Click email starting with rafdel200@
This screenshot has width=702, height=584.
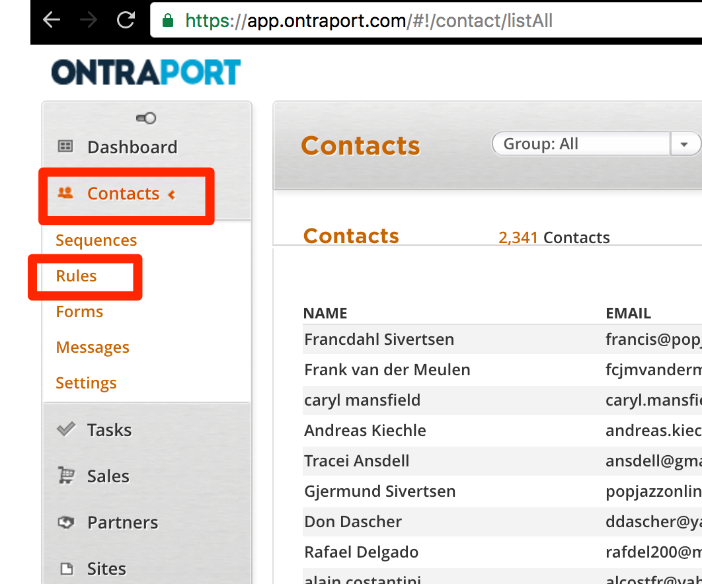pyautogui.click(x=654, y=552)
